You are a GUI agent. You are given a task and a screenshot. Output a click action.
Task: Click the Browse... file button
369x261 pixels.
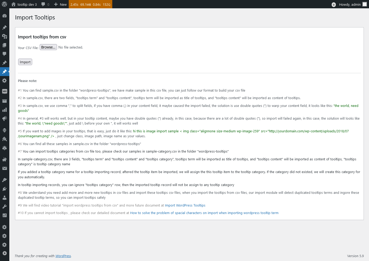coord(48,47)
